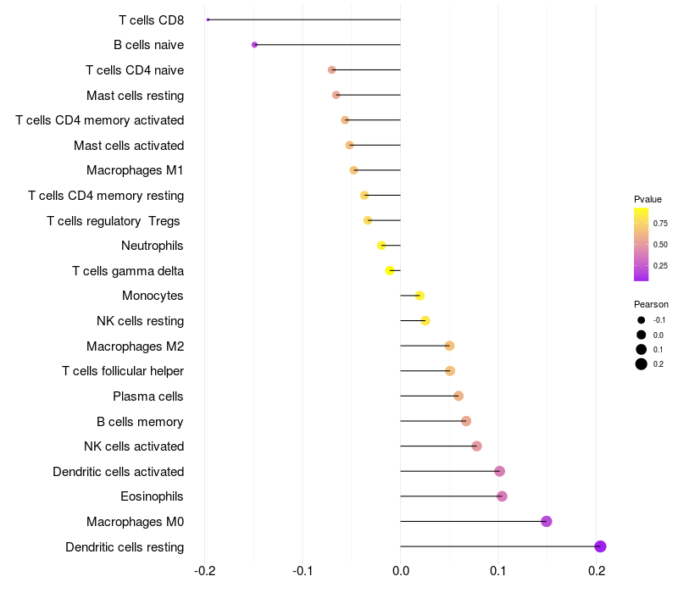
Task: Click the Pearson 0.1 legend dot
Action: 642,349
